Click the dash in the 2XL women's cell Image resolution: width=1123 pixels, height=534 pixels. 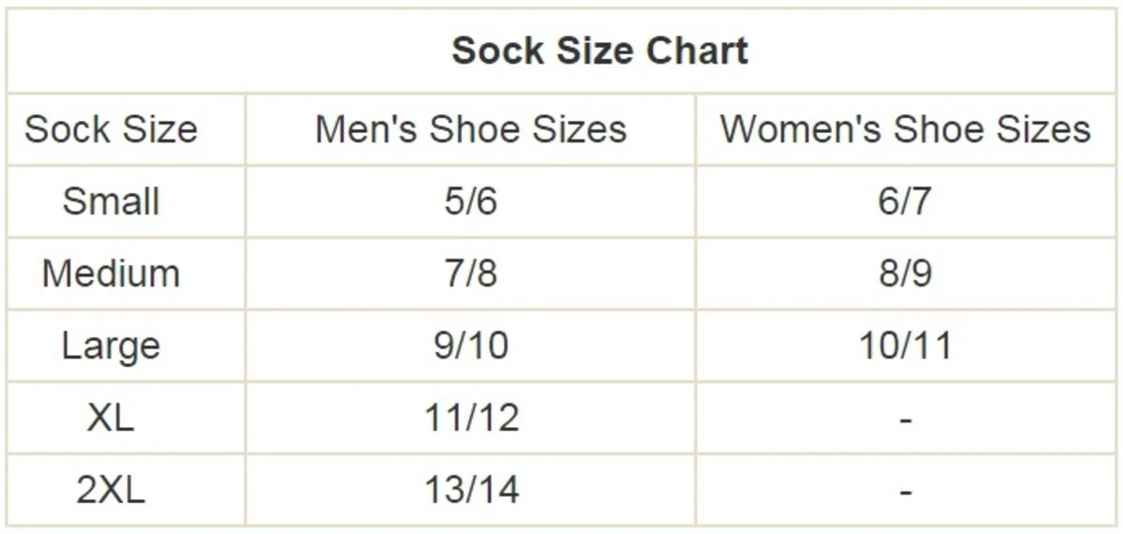[905, 491]
